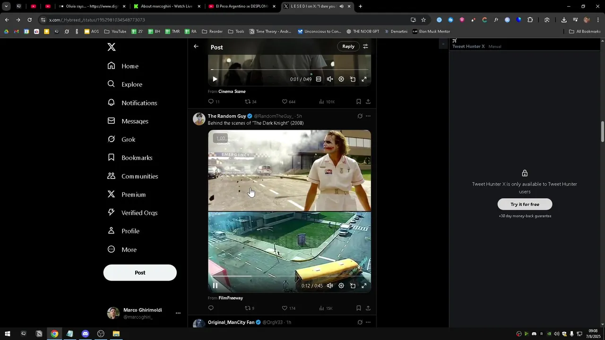The height and width of the screenshot is (340, 605).
Task: Open Cinema Scene source link
Action: (232, 91)
